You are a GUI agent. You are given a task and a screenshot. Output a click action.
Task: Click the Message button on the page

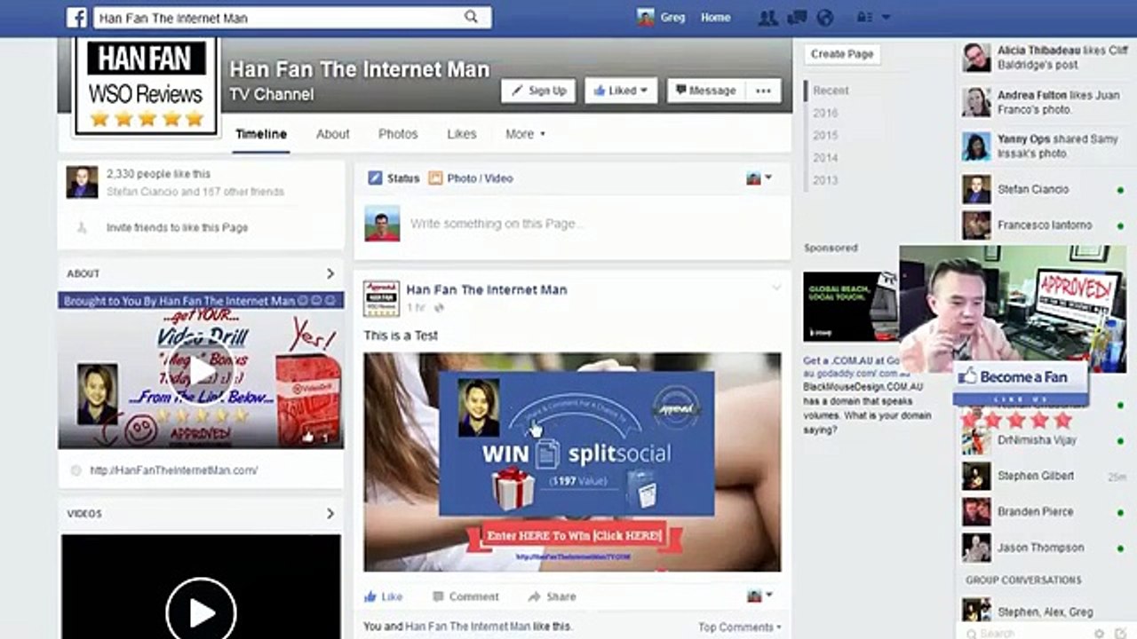705,91
